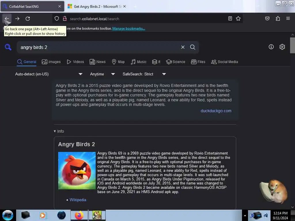This screenshot has height=221, width=295.
Task: Show hidden system tray icons
Action: (x=245, y=216)
